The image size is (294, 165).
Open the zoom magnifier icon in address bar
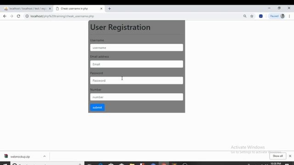245,16
